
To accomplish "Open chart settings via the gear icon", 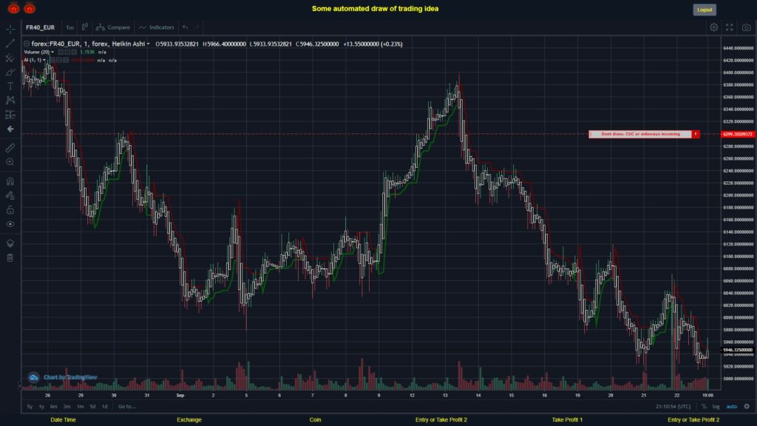I will click(714, 27).
